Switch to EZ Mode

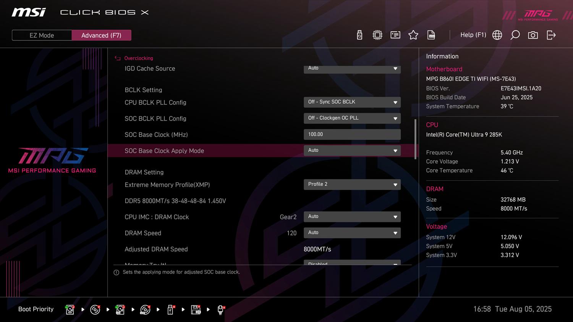(x=42, y=35)
